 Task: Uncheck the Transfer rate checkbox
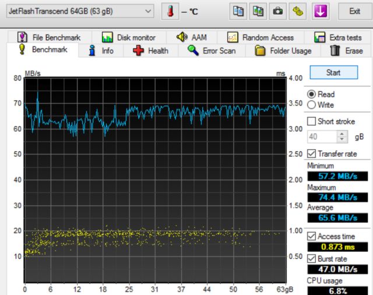click(312, 154)
